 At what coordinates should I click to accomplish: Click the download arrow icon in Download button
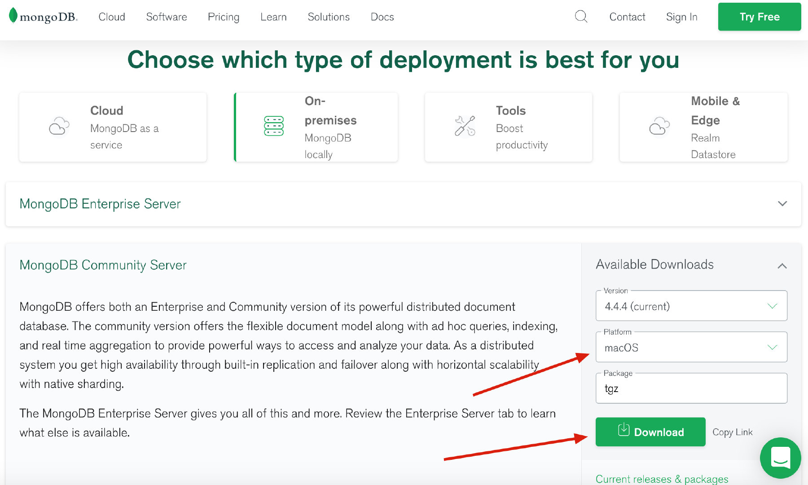click(x=624, y=430)
